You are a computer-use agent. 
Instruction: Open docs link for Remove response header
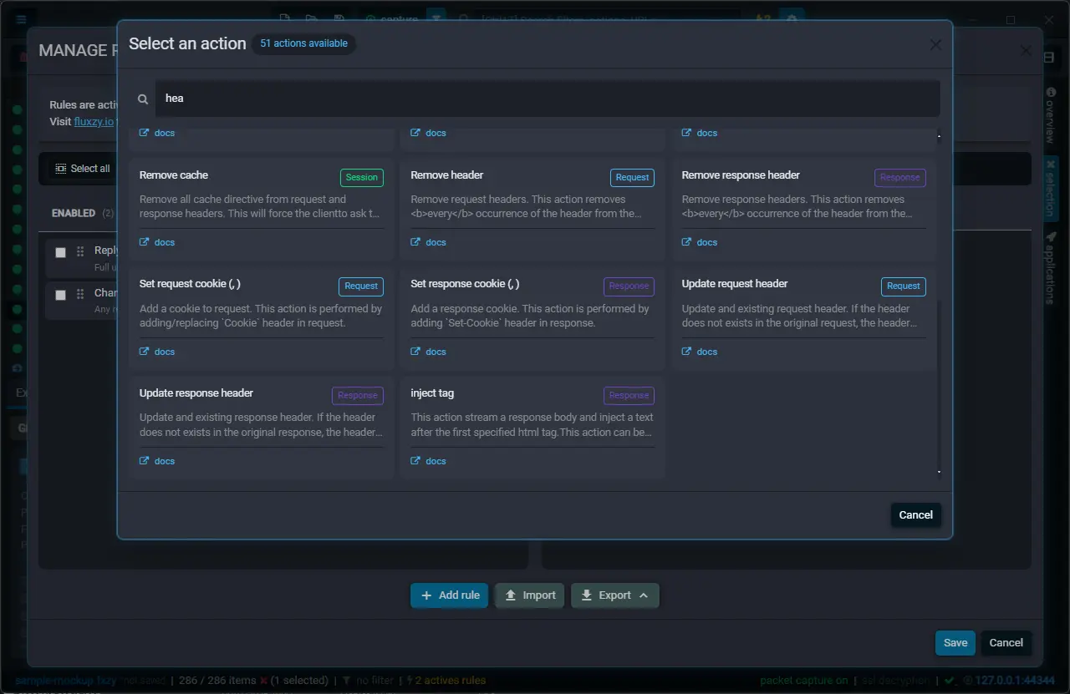click(x=700, y=242)
